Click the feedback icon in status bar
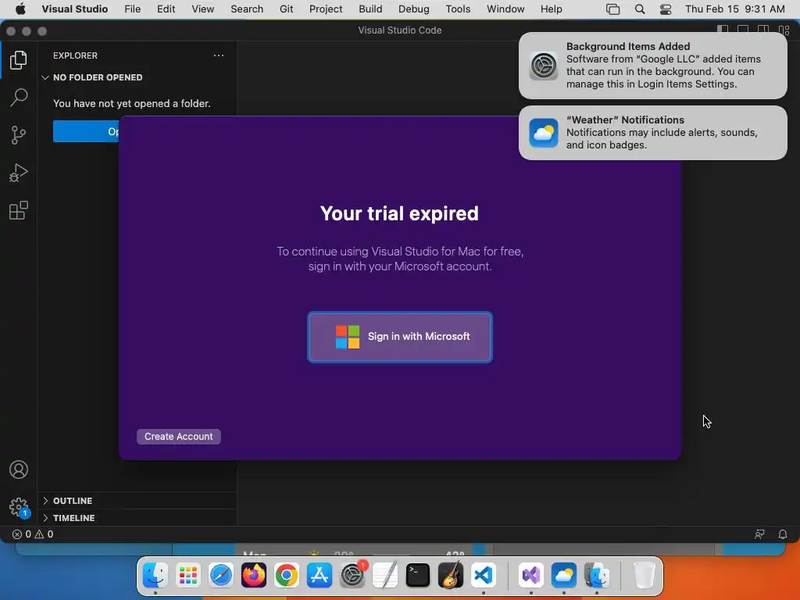The image size is (800, 600). click(x=759, y=534)
